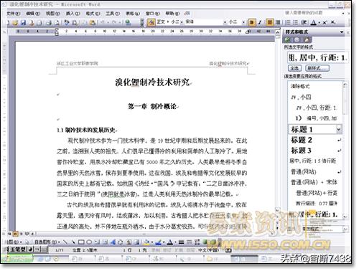Select the Rectangle drawing tool
This screenshot has height=271, width=359.
(81, 242)
